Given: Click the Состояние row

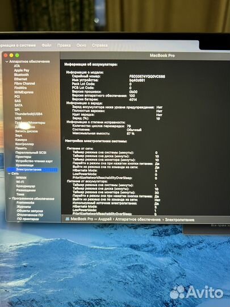Looking at the screenshot, I should (107, 130).
